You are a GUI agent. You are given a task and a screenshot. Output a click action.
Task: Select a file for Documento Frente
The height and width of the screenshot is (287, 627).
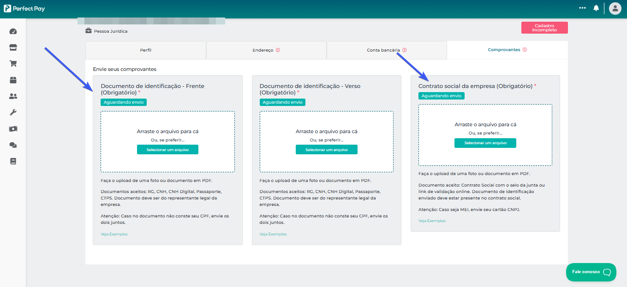tap(167, 150)
